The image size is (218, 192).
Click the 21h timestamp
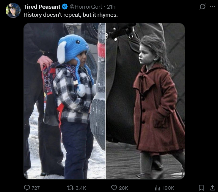(x=111, y=7)
